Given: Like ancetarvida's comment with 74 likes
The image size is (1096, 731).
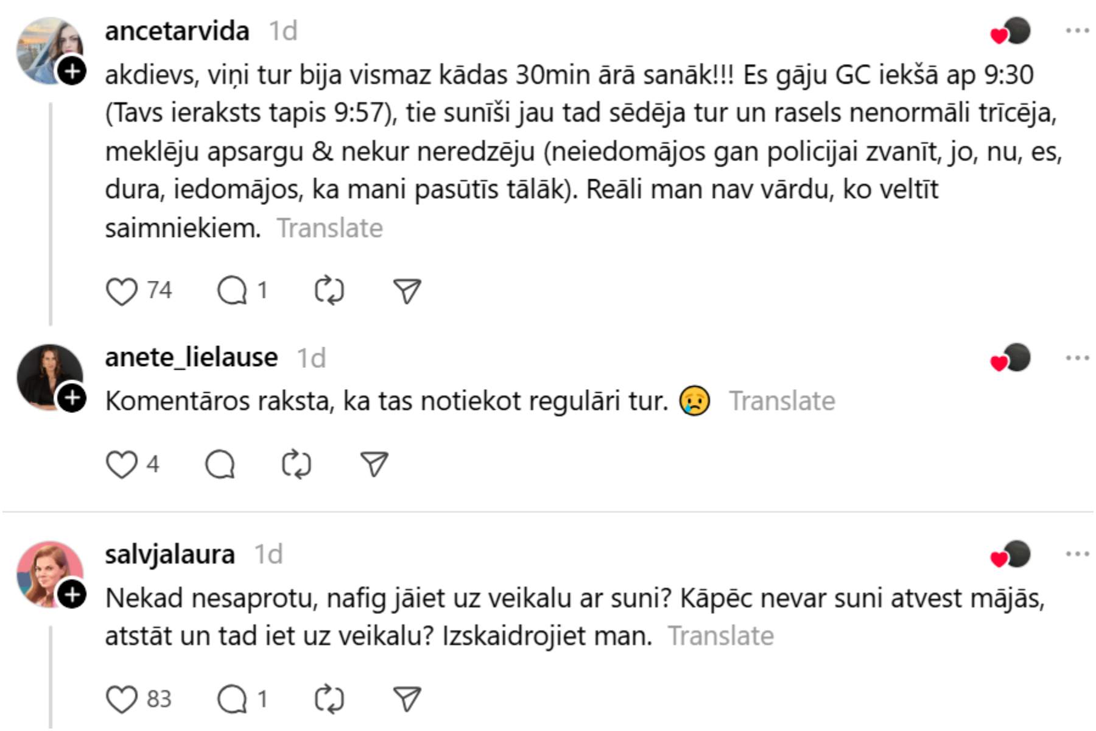Looking at the screenshot, I should 122,291.
